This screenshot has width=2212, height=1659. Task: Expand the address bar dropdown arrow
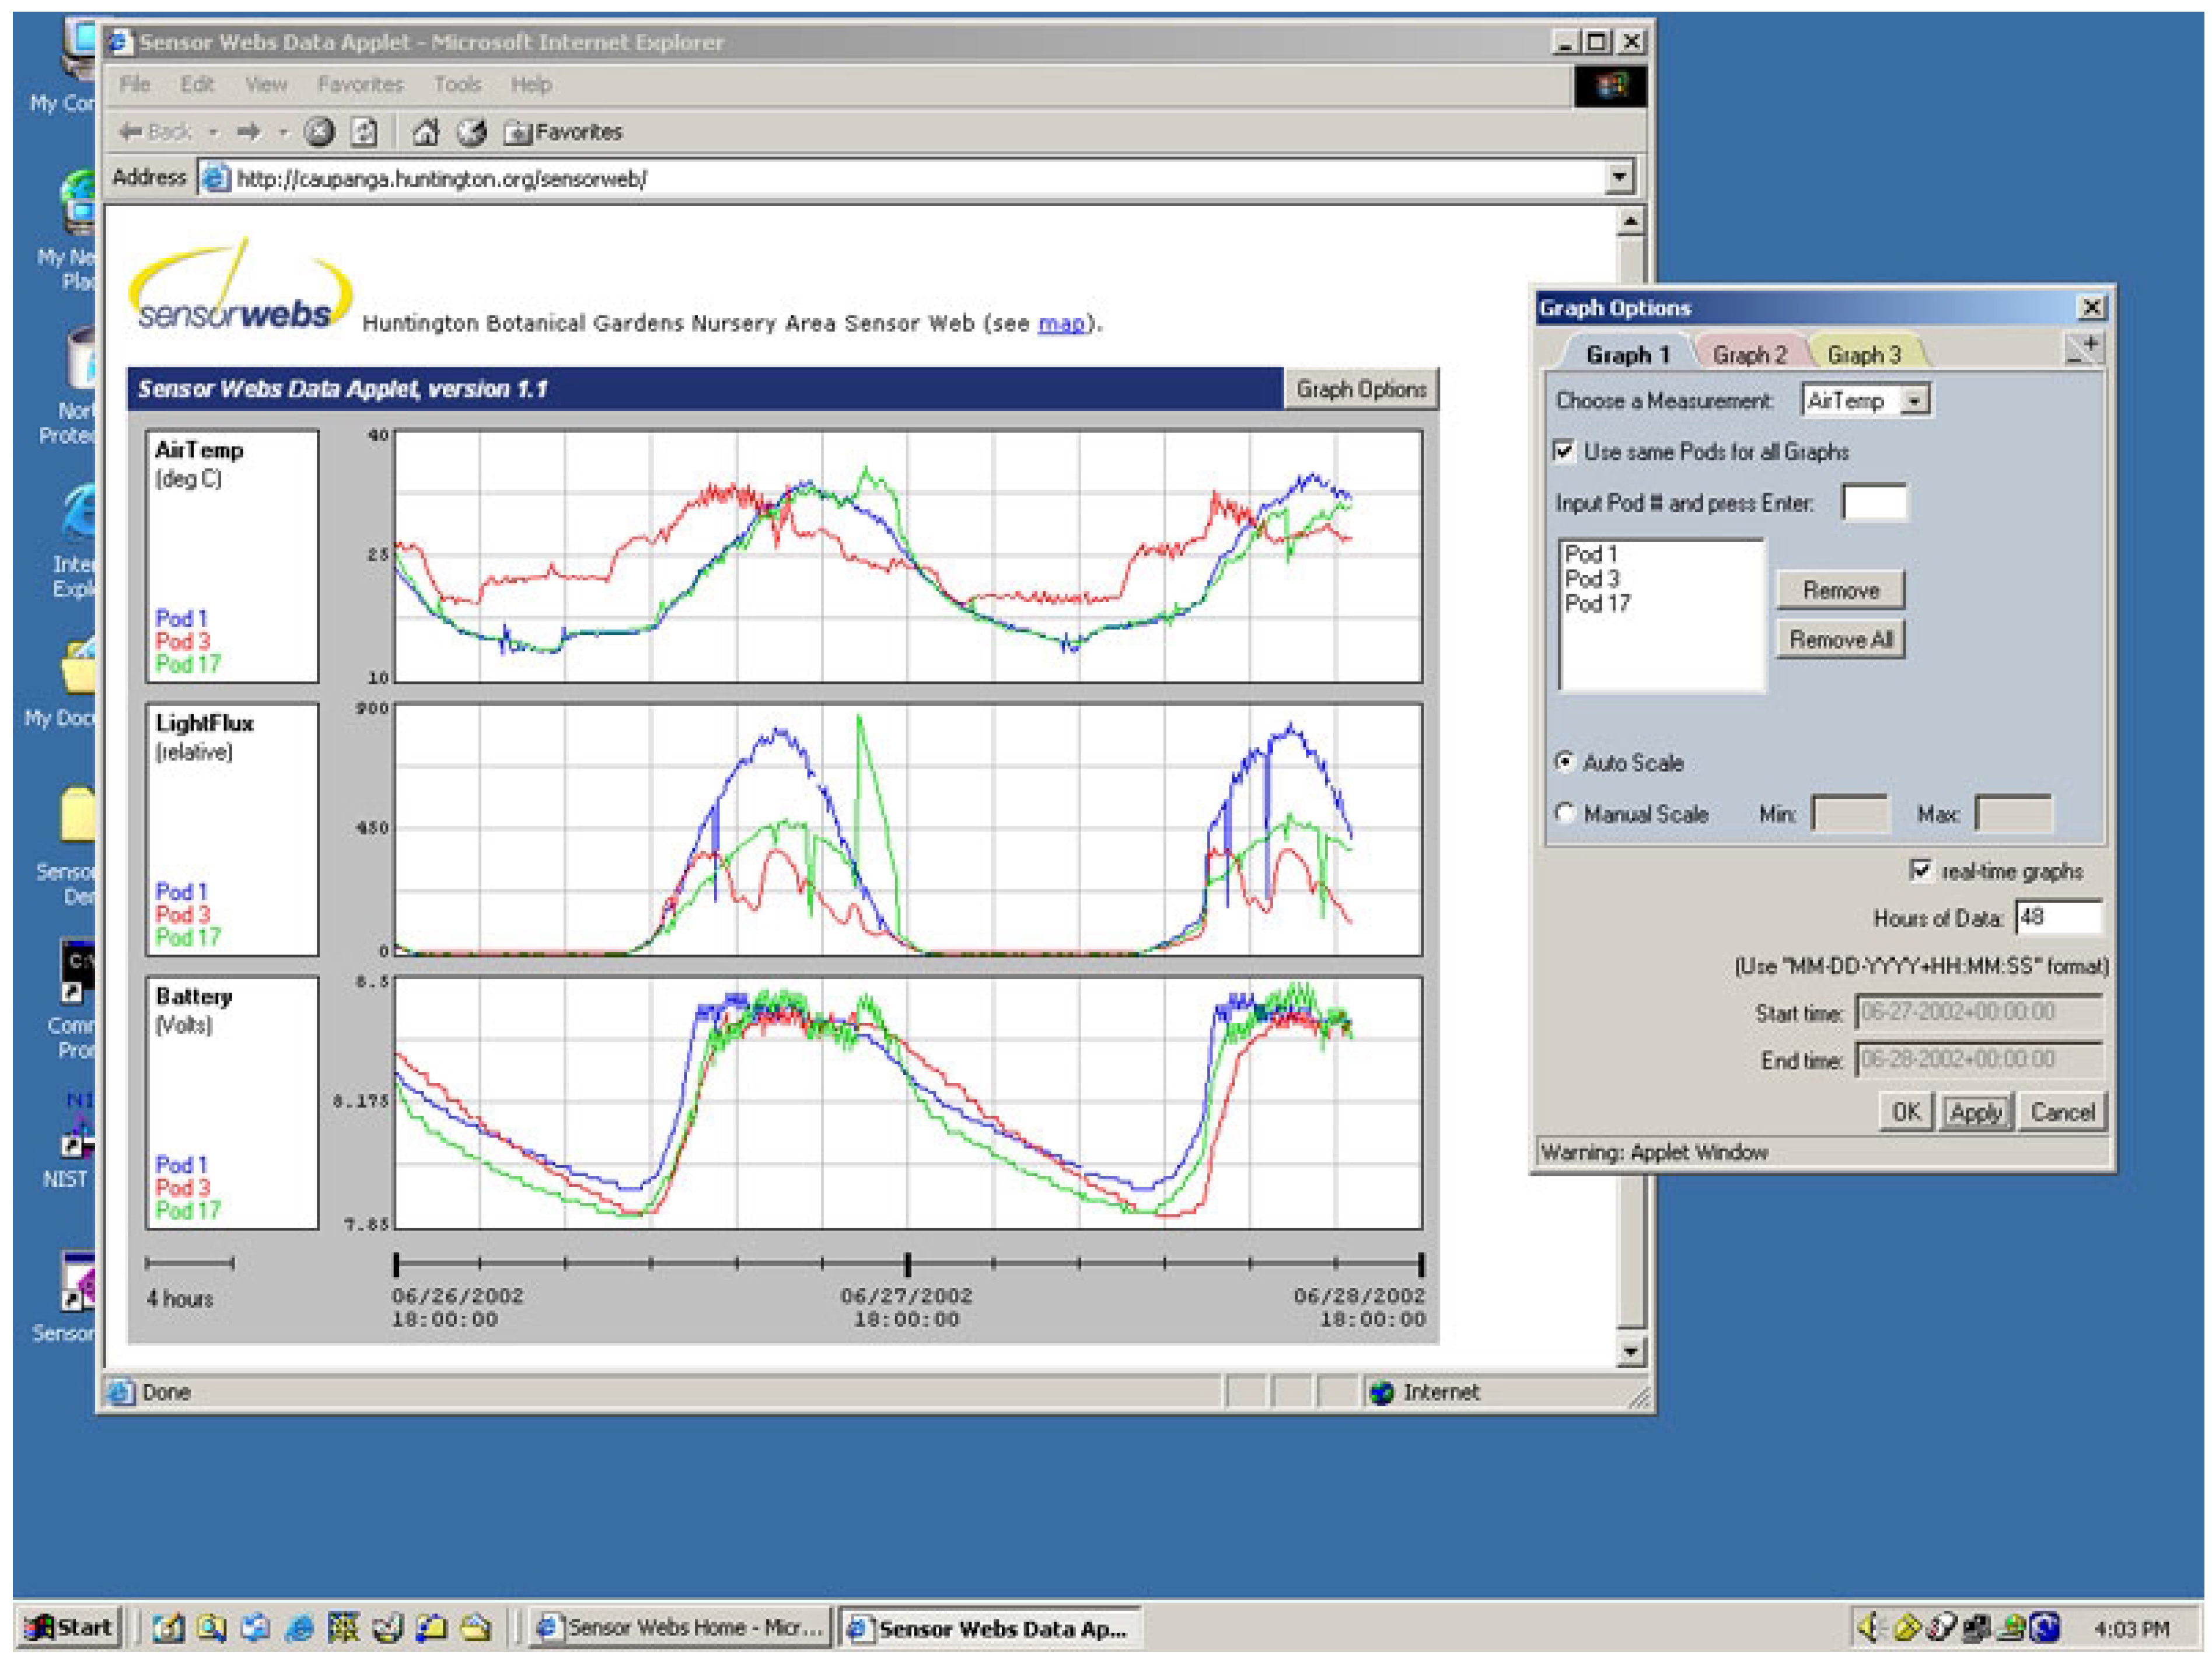coord(1619,178)
